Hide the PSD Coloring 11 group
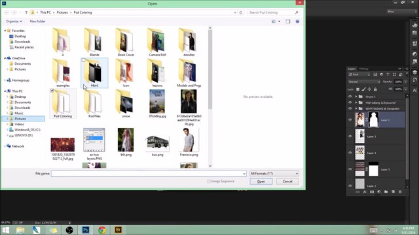The image size is (419, 235). coord(350,102)
